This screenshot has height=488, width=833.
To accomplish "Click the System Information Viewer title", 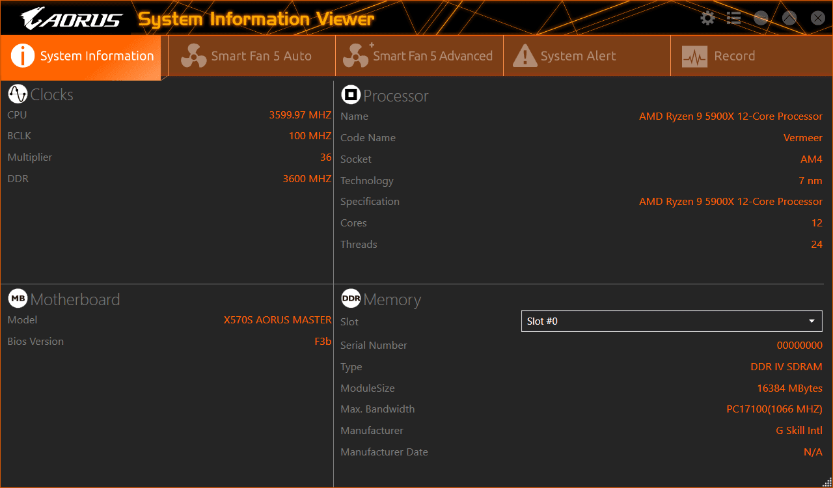I will [256, 20].
